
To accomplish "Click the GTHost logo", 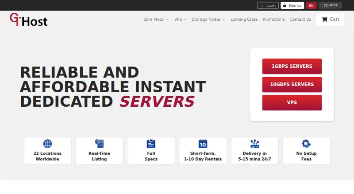I will 29,19.
